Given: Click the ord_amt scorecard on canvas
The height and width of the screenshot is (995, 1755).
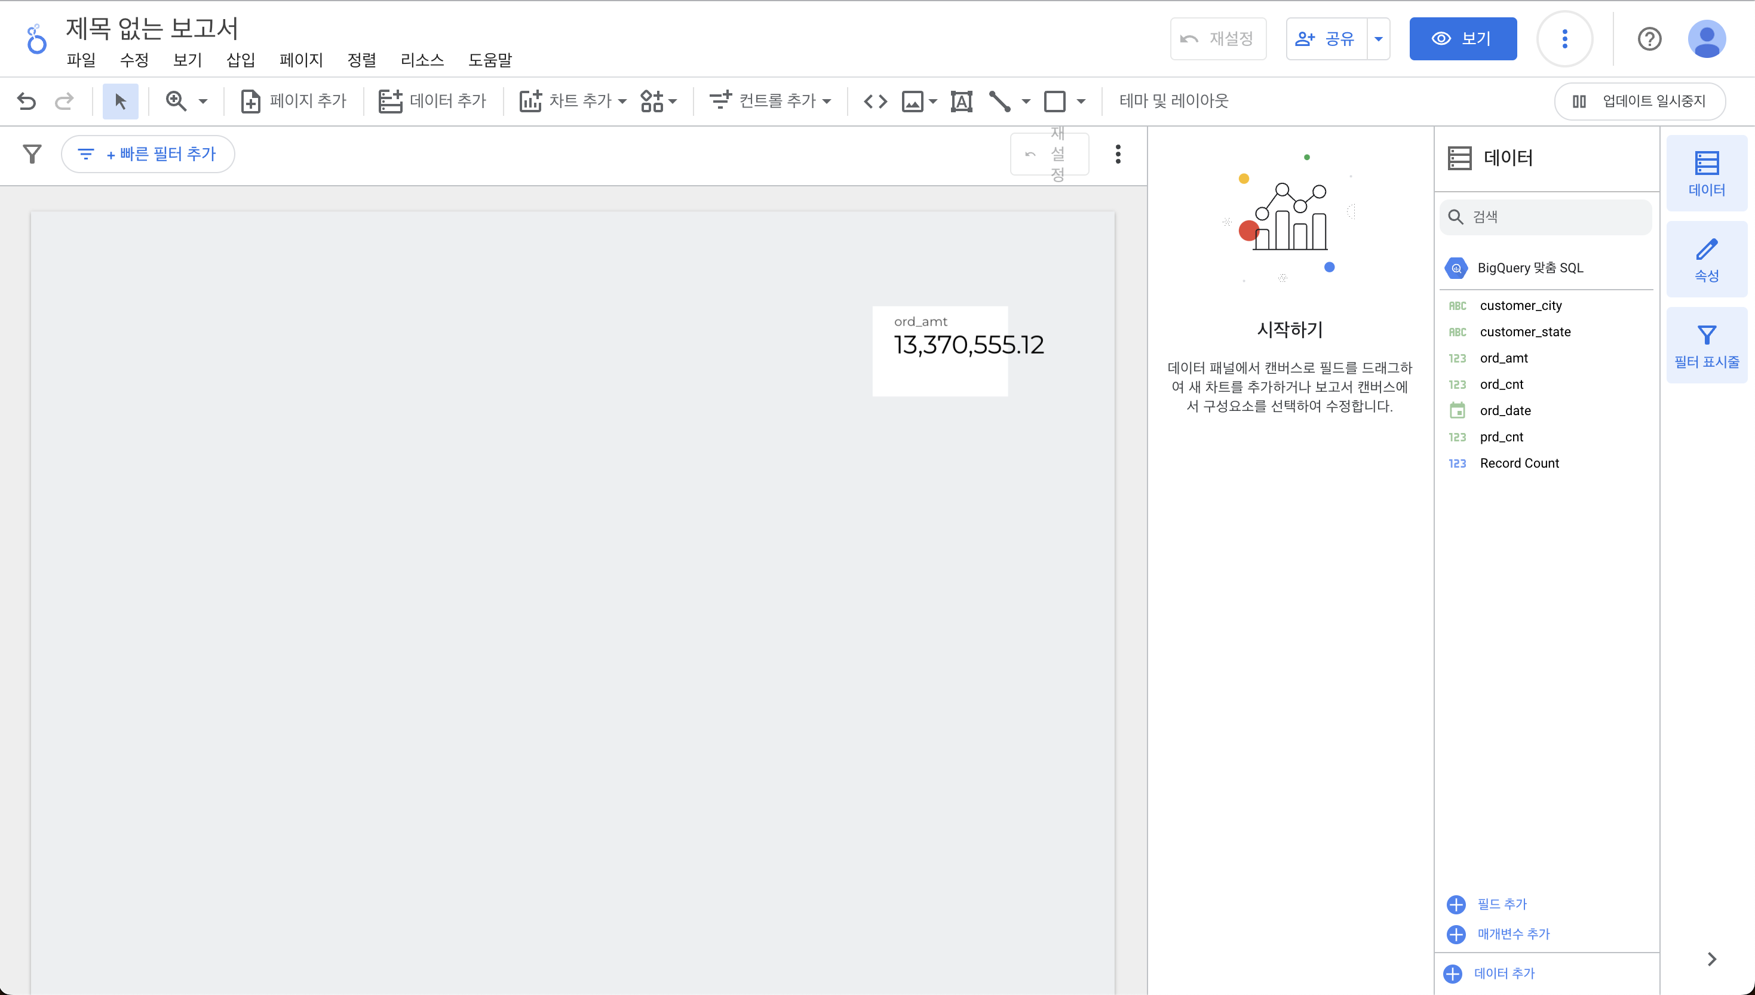Looking at the screenshot, I should [940, 351].
